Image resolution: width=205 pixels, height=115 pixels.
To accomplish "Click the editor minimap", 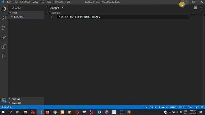I will click(x=197, y=15).
